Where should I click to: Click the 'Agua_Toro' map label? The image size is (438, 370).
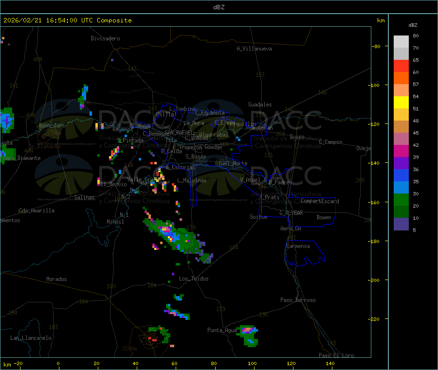(x=52, y=125)
